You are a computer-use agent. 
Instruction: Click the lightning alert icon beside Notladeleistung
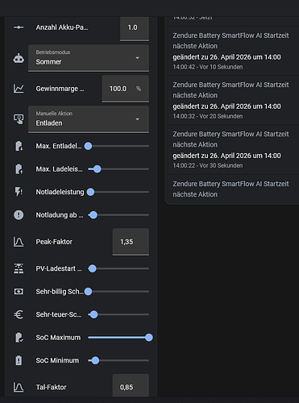(19, 192)
